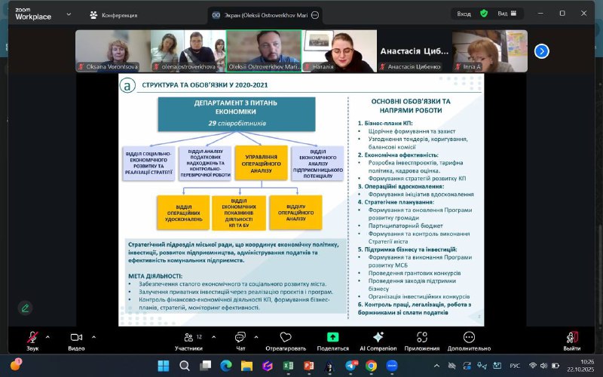
Task: Select Oleksii Ostroverkhov video thumbnail
Action: tap(263, 51)
